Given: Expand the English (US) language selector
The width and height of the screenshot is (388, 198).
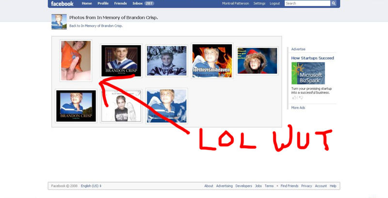Looking at the screenshot, I should click(91, 186).
